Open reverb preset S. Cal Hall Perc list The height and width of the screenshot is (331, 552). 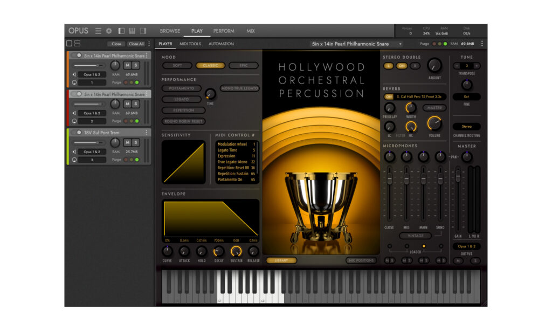click(420, 96)
